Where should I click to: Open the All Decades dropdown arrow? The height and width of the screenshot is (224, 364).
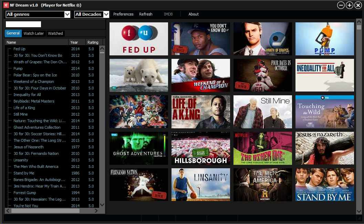coord(106,14)
